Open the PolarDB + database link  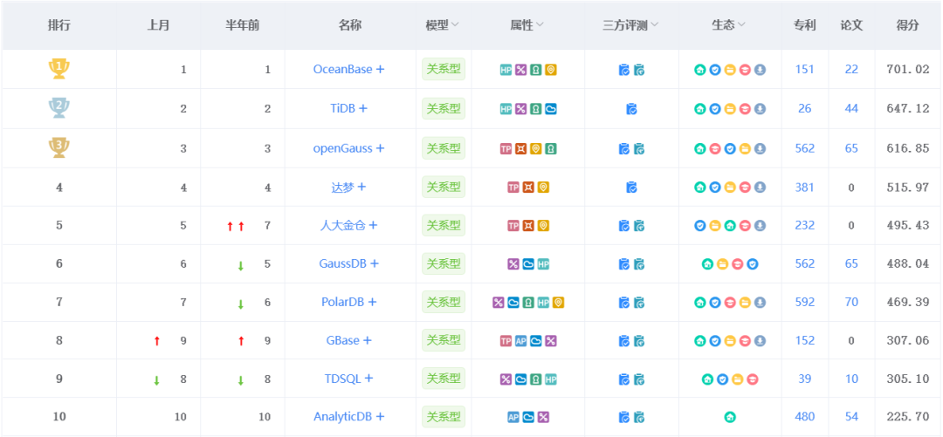[348, 302]
